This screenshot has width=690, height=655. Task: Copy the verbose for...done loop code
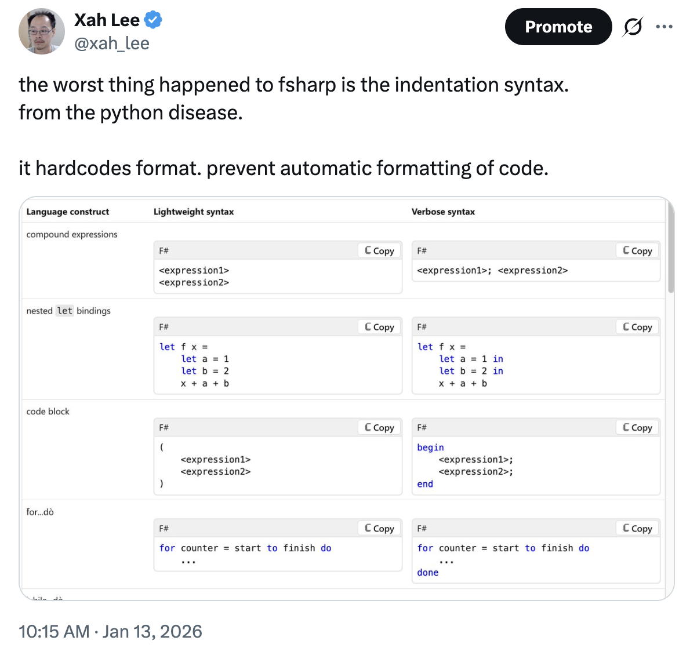point(637,528)
